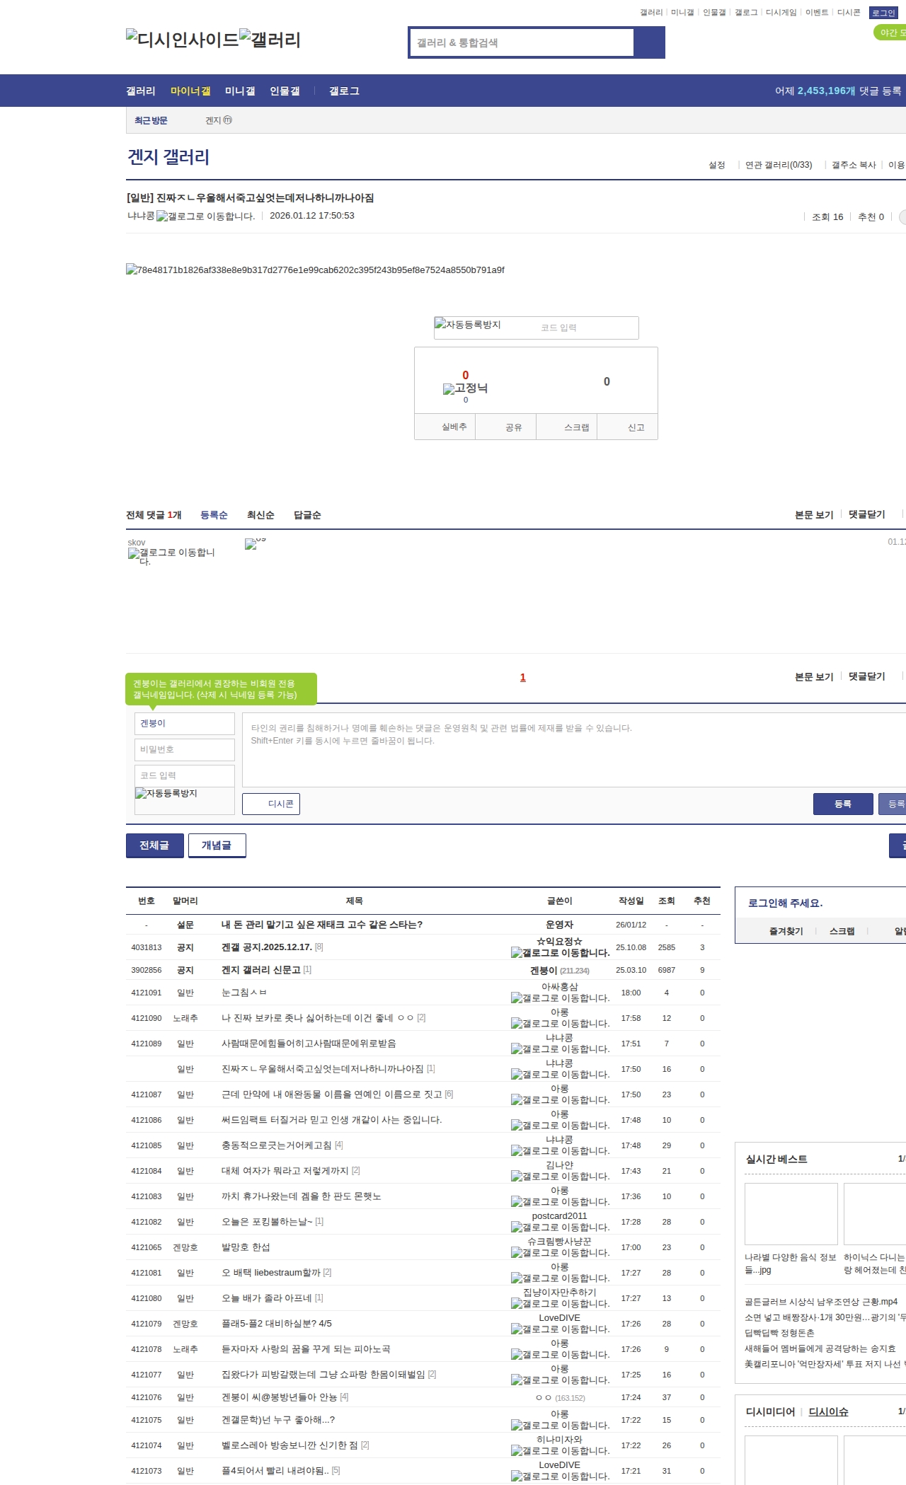Open skov's gallog icon in the comments
906x1485 pixels.
click(x=171, y=556)
